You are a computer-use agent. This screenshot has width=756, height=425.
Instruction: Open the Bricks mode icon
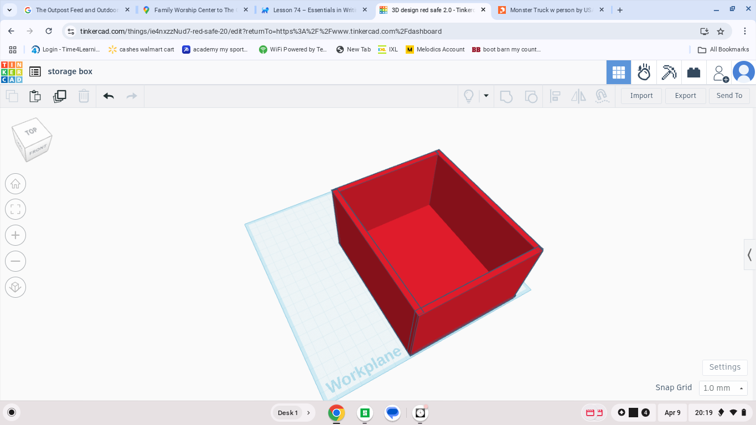point(693,72)
